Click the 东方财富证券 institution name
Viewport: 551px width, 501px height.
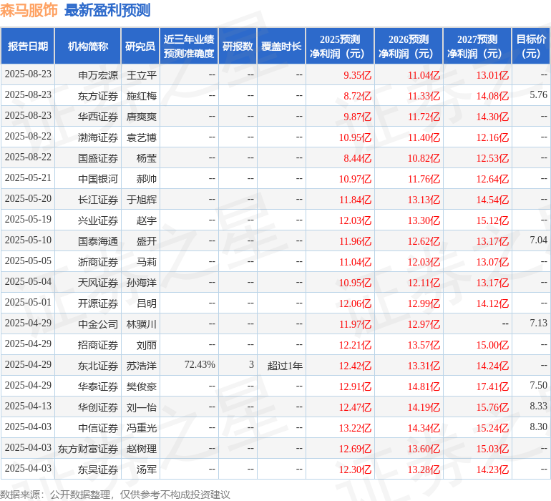[x=88, y=449]
